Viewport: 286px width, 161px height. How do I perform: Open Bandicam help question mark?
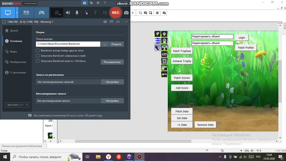(x=105, y=3)
